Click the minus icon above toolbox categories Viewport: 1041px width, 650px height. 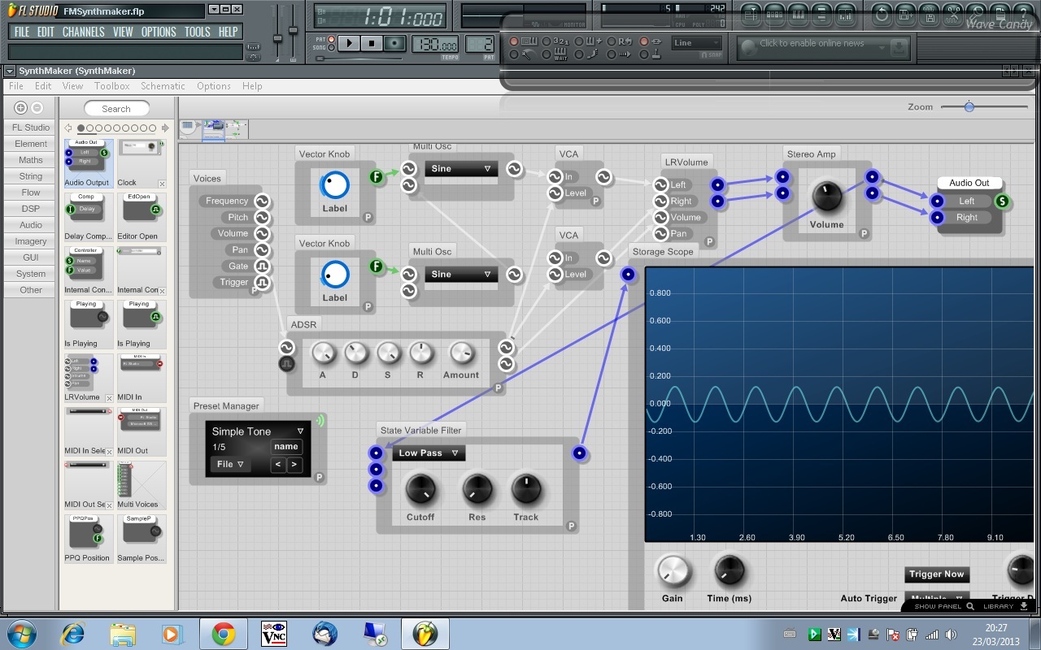click(x=37, y=107)
